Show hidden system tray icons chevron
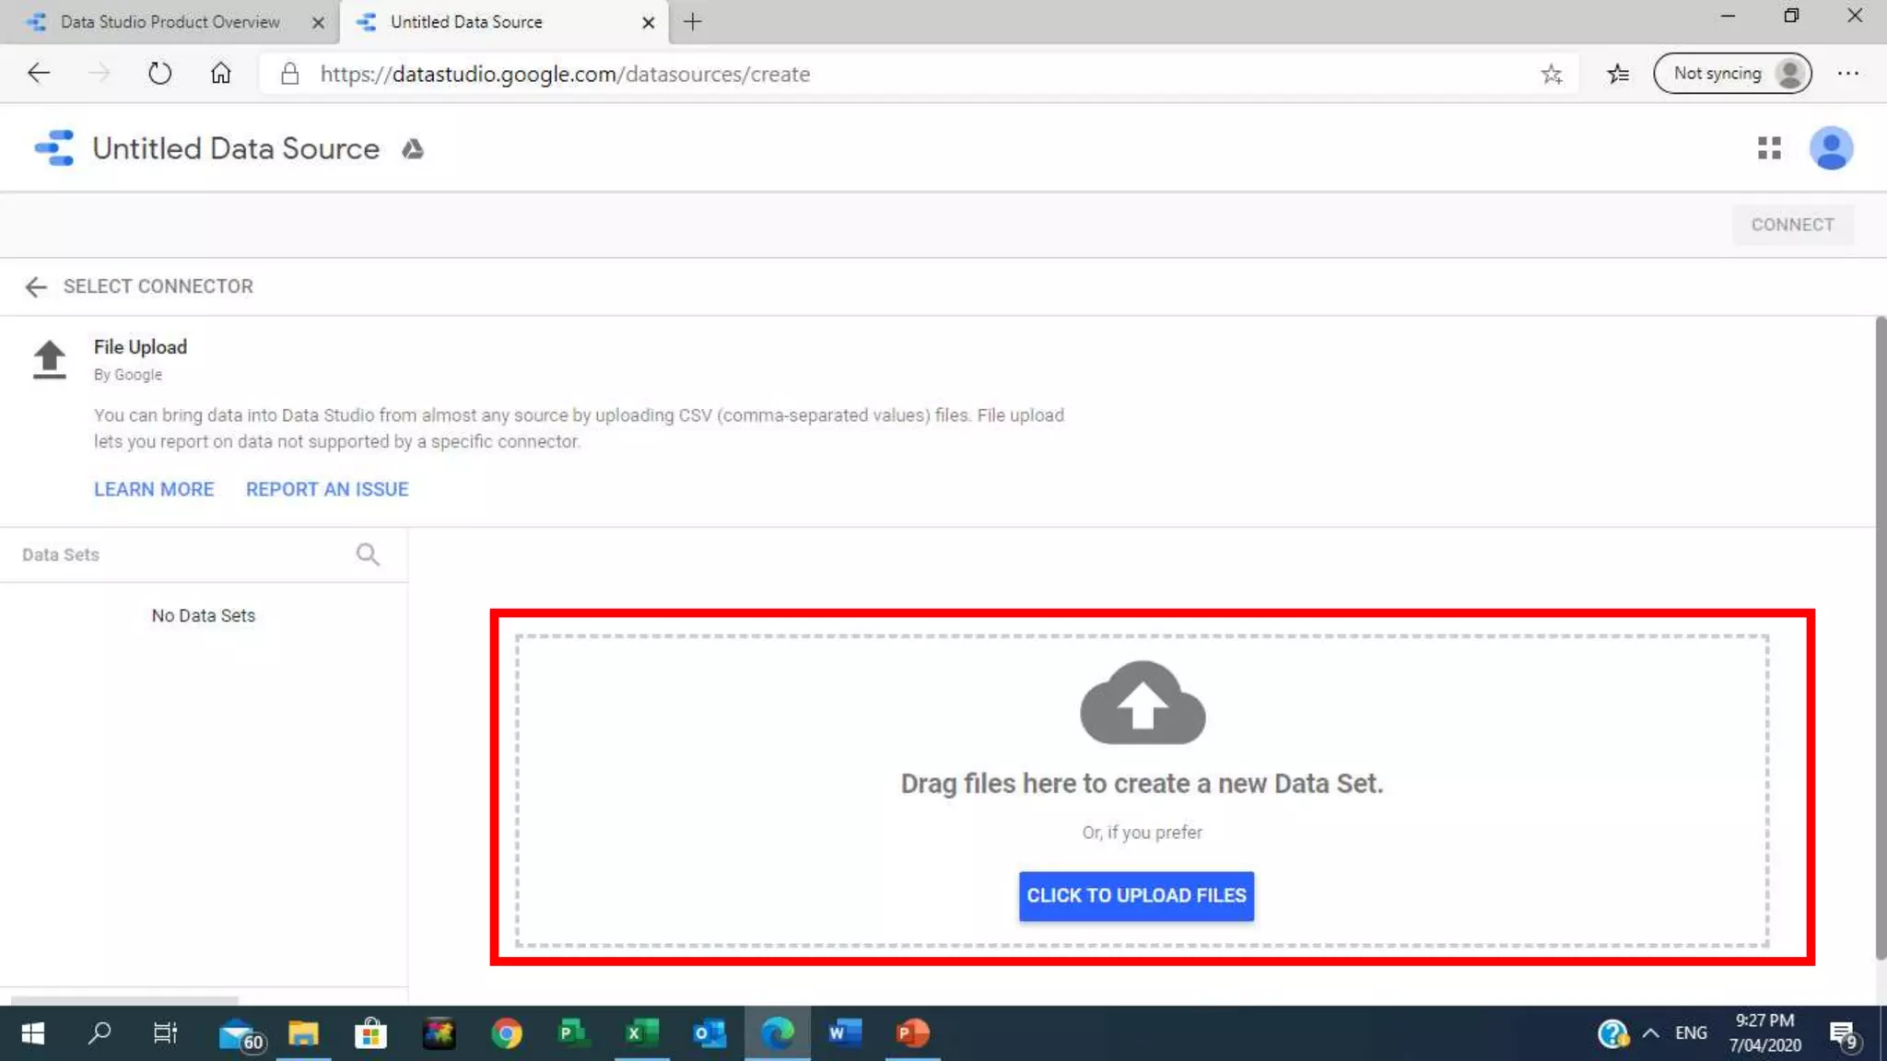The height and width of the screenshot is (1061, 1887). tap(1650, 1033)
